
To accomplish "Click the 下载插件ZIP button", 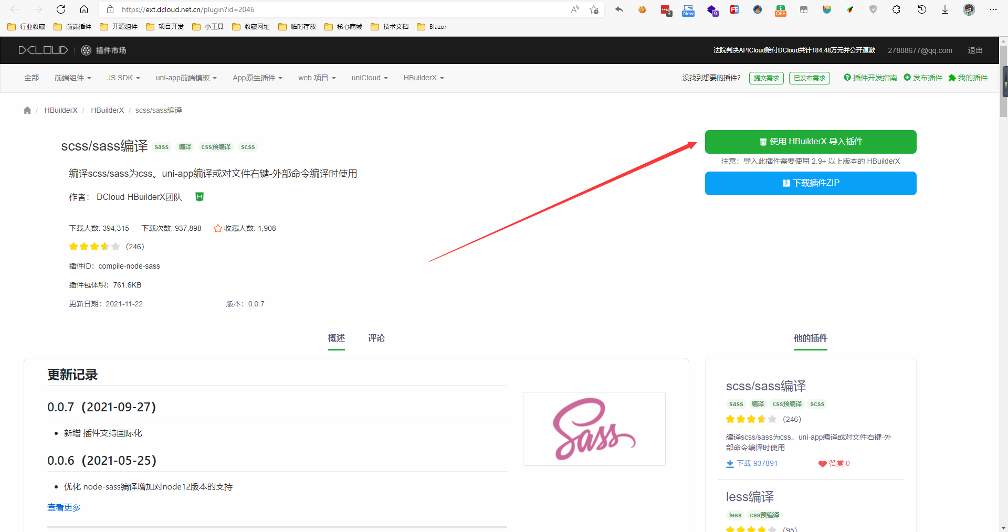I will [x=811, y=183].
